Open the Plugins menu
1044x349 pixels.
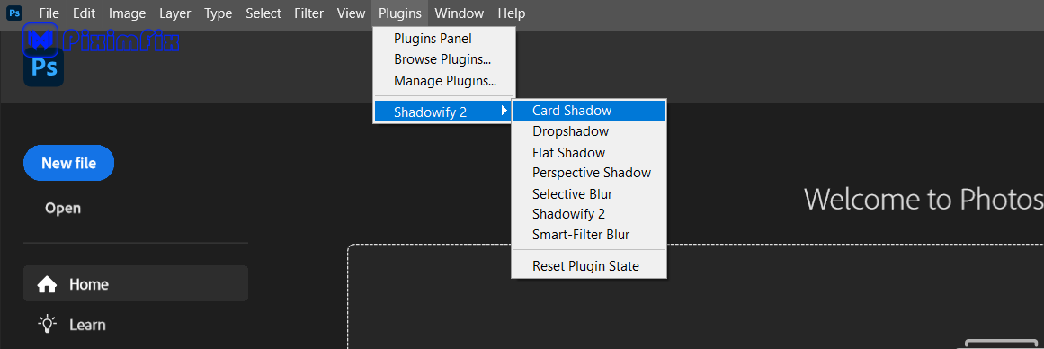point(399,13)
